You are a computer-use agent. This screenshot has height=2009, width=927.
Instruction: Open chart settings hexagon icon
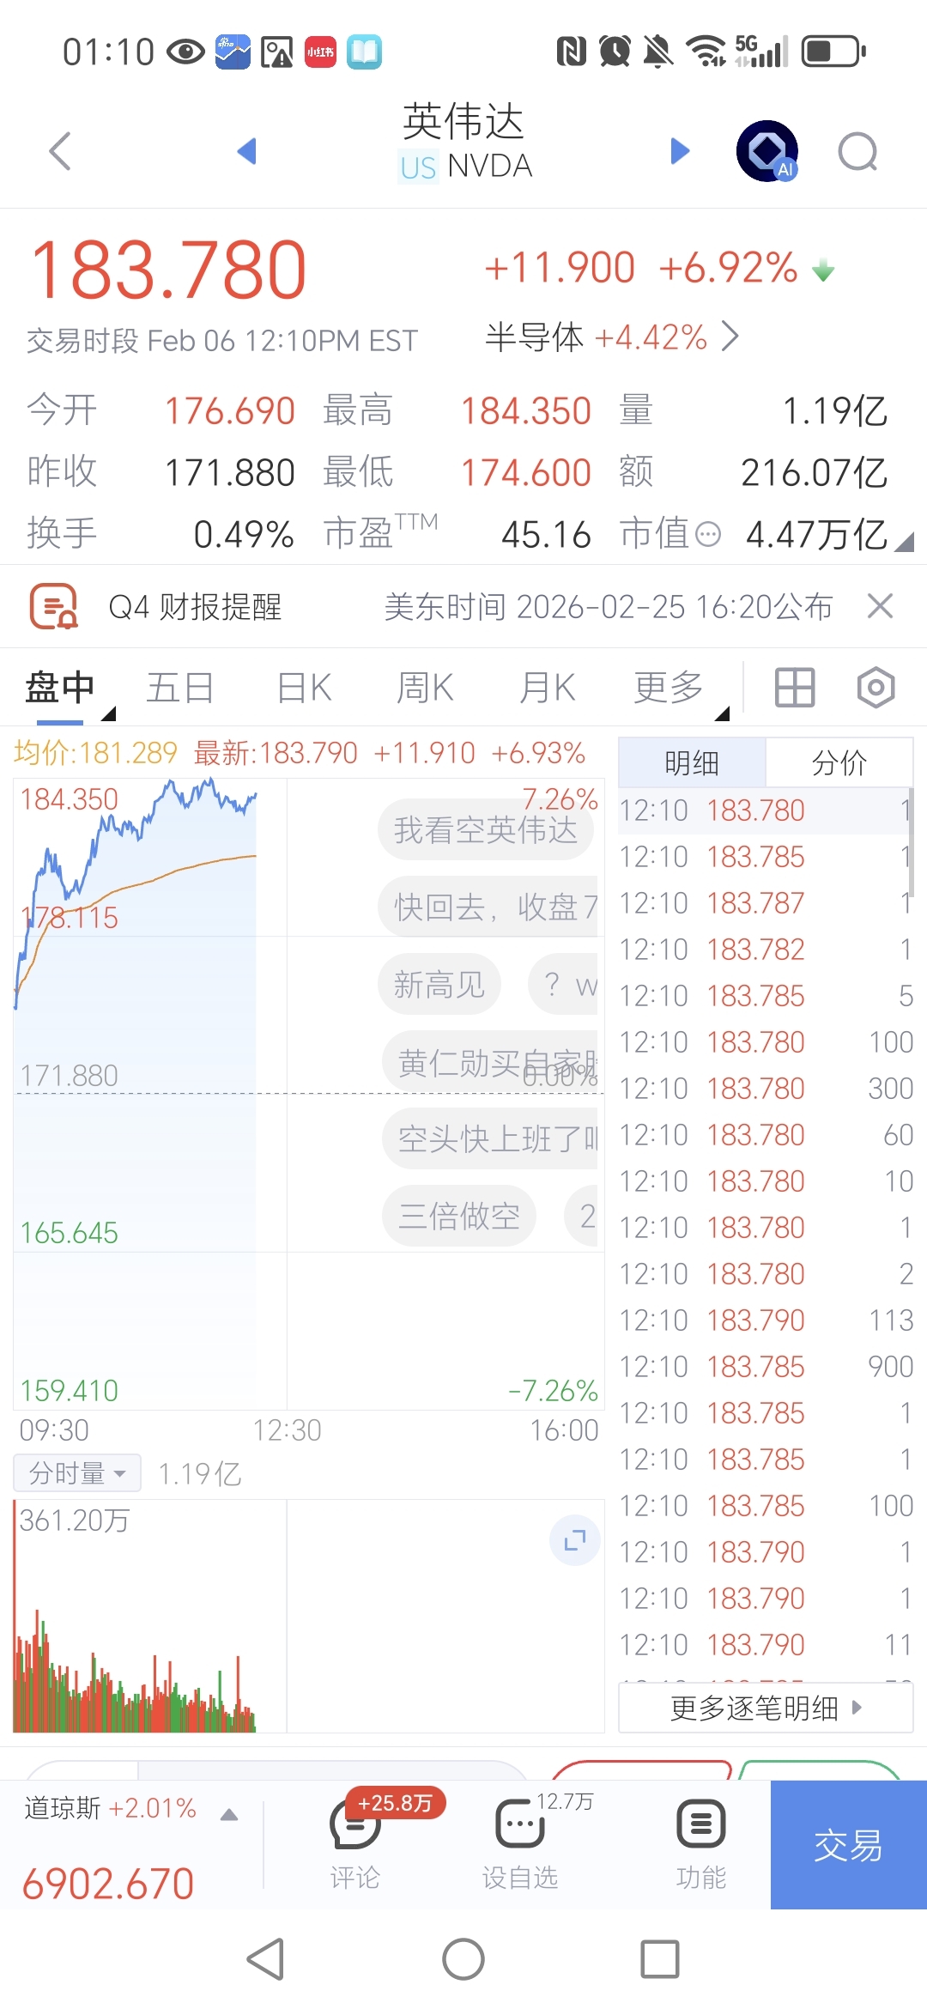tap(875, 688)
